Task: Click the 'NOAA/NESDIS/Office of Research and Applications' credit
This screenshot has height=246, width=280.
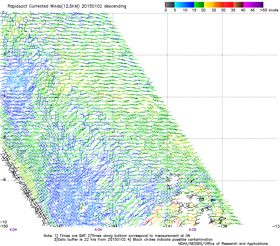Action: pos(223,244)
